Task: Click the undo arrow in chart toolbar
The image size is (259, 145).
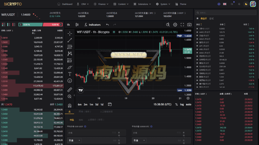Action: point(107,25)
